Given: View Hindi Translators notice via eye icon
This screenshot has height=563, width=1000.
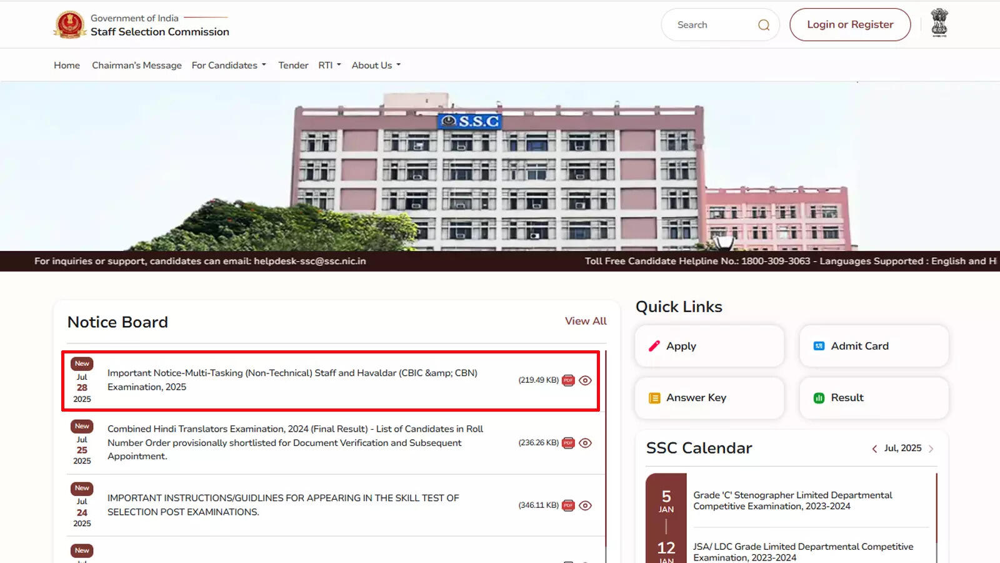Looking at the screenshot, I should pyautogui.click(x=585, y=443).
